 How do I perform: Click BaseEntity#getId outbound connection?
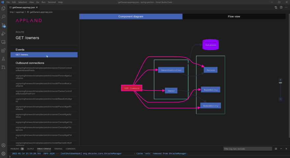[44, 100]
